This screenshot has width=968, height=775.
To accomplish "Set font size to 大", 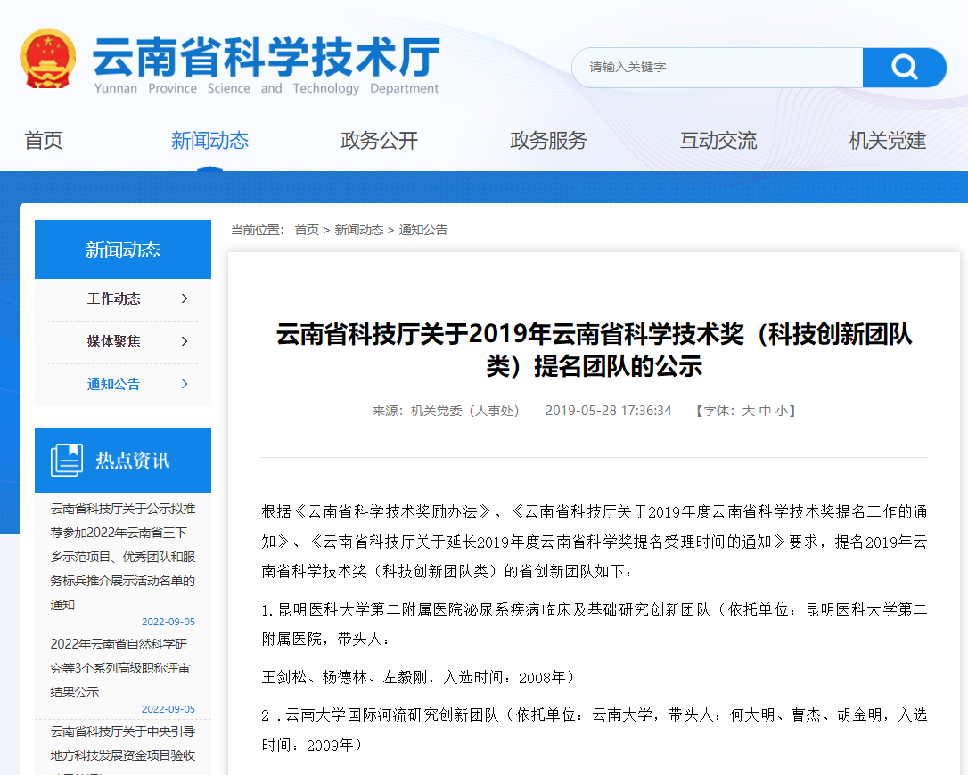I will point(748,411).
